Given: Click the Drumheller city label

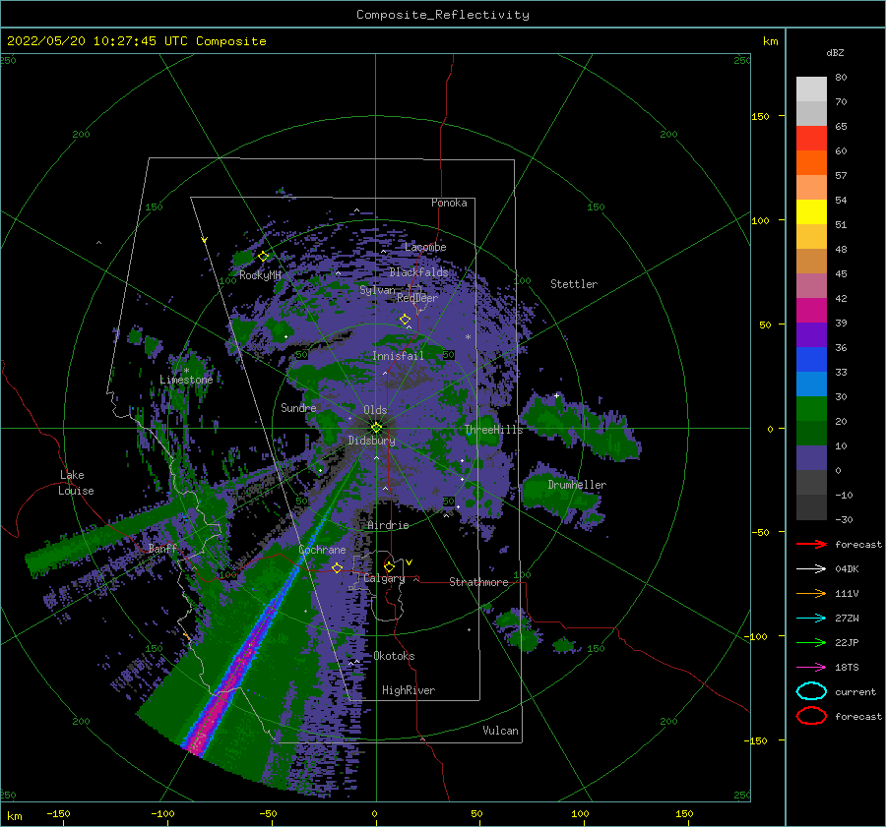Looking at the screenshot, I should [577, 485].
